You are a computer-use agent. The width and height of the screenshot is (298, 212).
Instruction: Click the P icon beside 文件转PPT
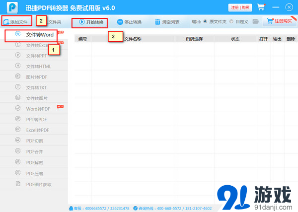[18, 55]
